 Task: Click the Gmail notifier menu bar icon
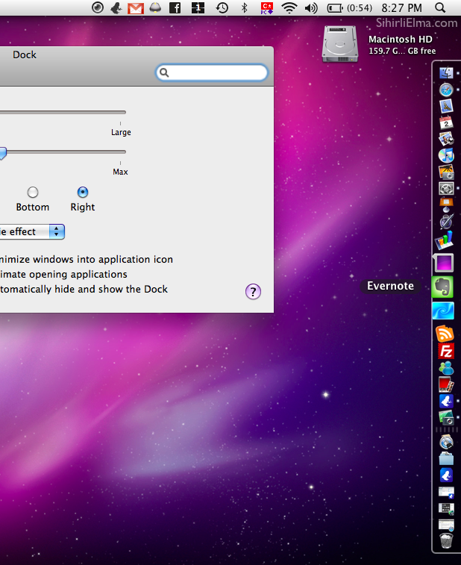coord(135,8)
